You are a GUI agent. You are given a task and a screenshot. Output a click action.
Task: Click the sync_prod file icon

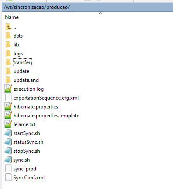click(x=8, y=168)
